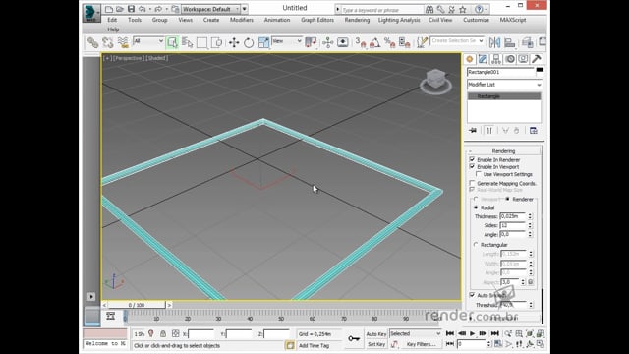Image resolution: width=629 pixels, height=354 pixels.
Task: Open Edit Named Selection Sets
Action: (422, 42)
